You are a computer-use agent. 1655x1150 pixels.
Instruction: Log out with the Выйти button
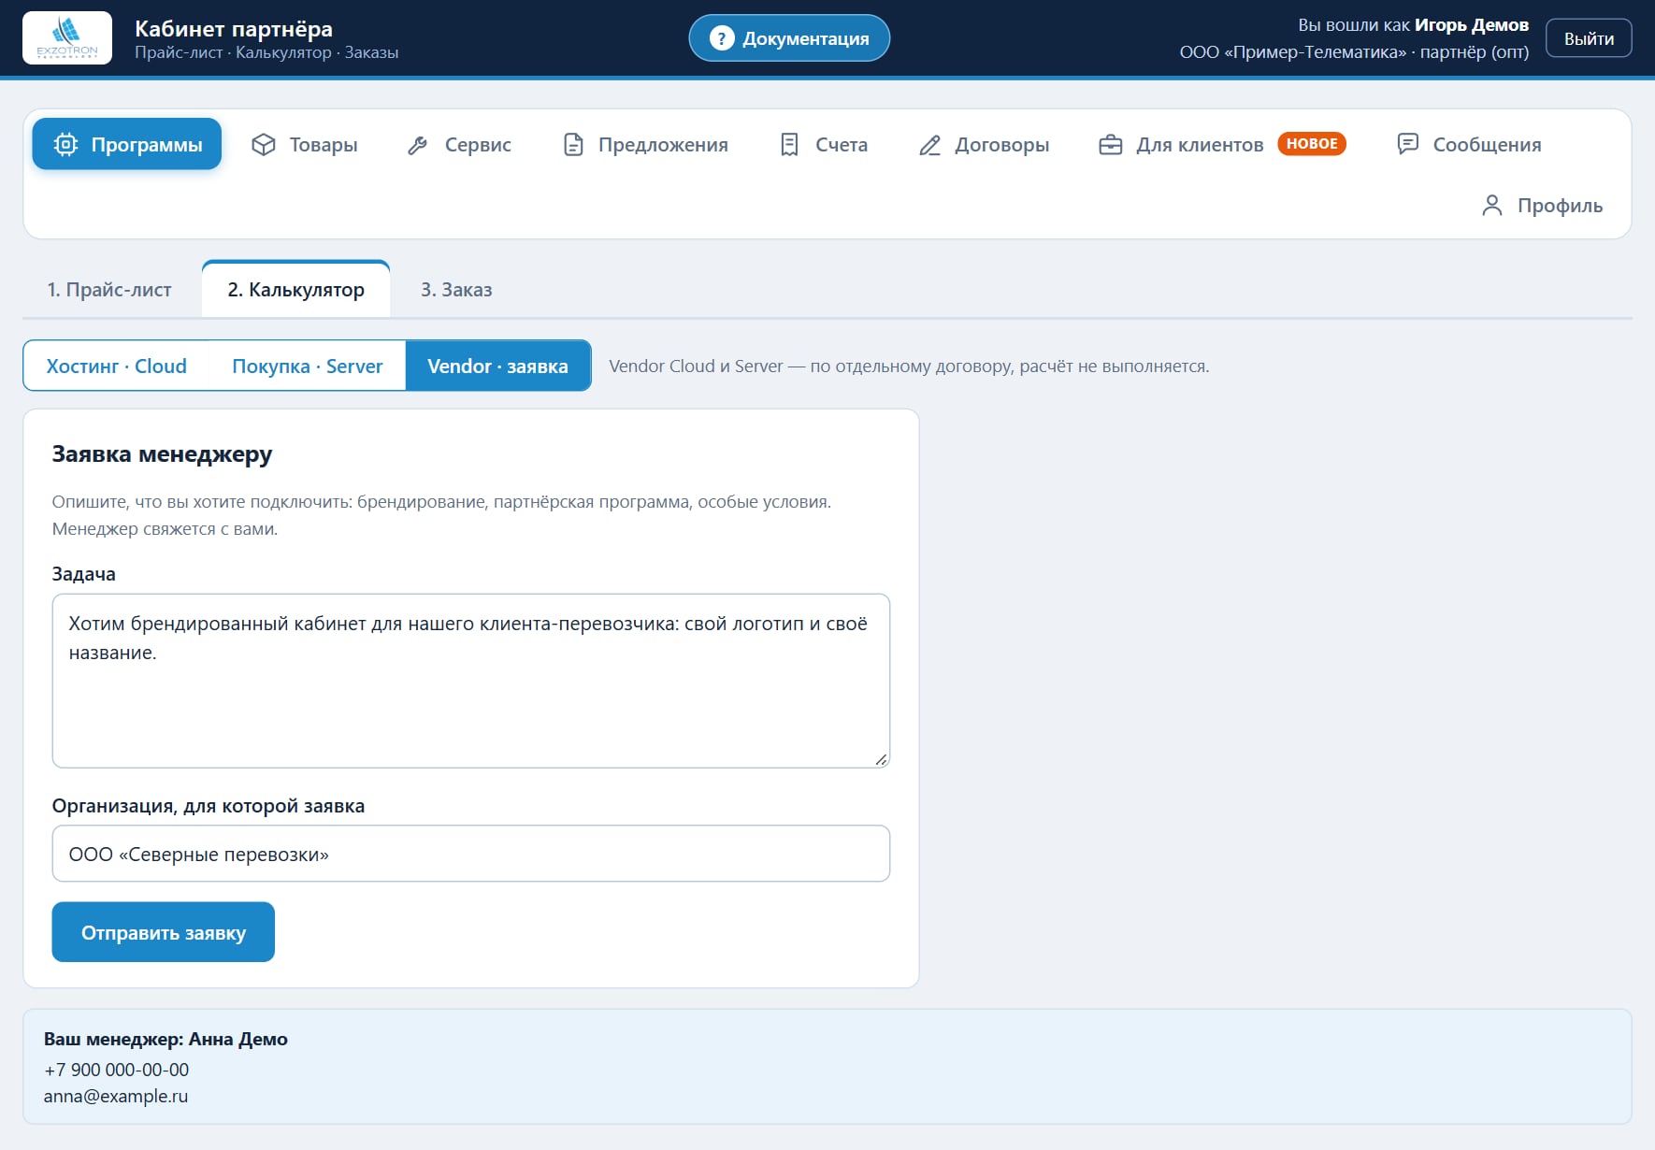(1589, 38)
